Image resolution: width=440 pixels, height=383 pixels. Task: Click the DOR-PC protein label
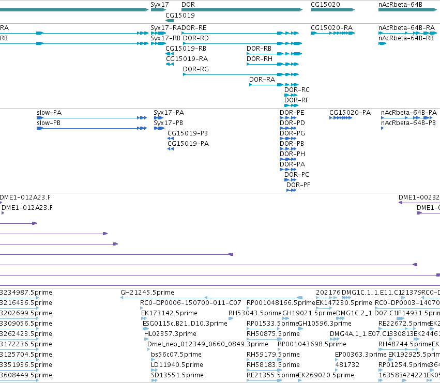[x=297, y=175]
